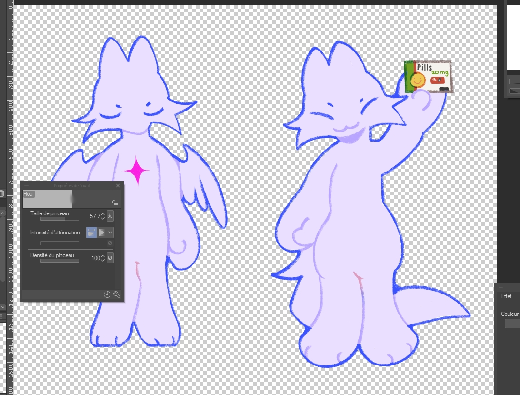Open sub tool details with the wrench icon
The width and height of the screenshot is (520, 395).
click(116, 294)
